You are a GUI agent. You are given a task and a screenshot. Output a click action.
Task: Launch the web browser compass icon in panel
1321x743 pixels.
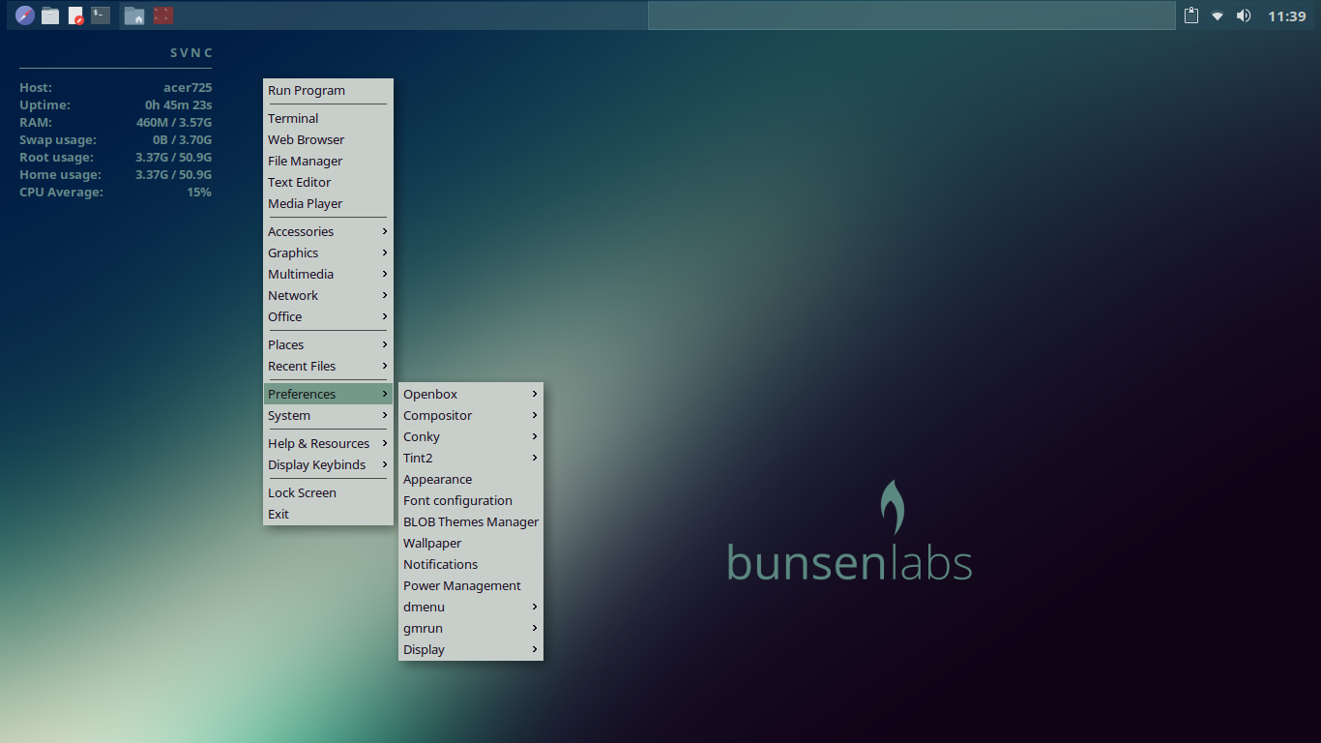click(24, 15)
